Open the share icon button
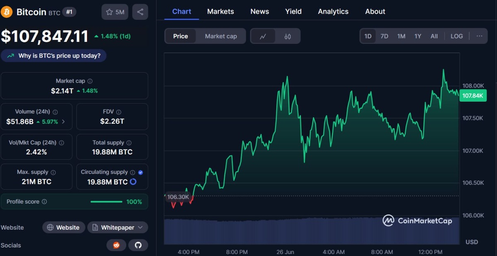497x256 pixels. pyautogui.click(x=140, y=12)
